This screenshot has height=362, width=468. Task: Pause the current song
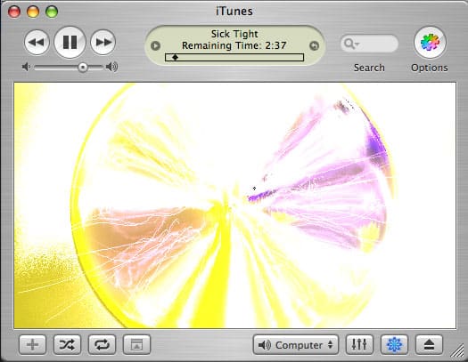70,43
